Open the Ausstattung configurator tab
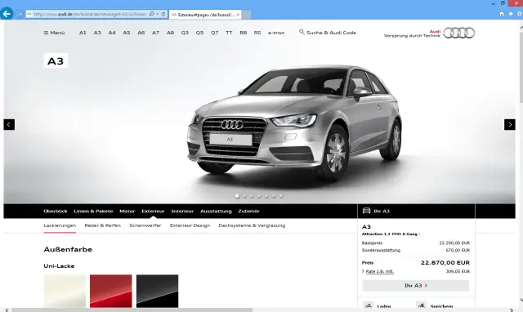Viewport: 523px width, 312px height. pyautogui.click(x=216, y=211)
